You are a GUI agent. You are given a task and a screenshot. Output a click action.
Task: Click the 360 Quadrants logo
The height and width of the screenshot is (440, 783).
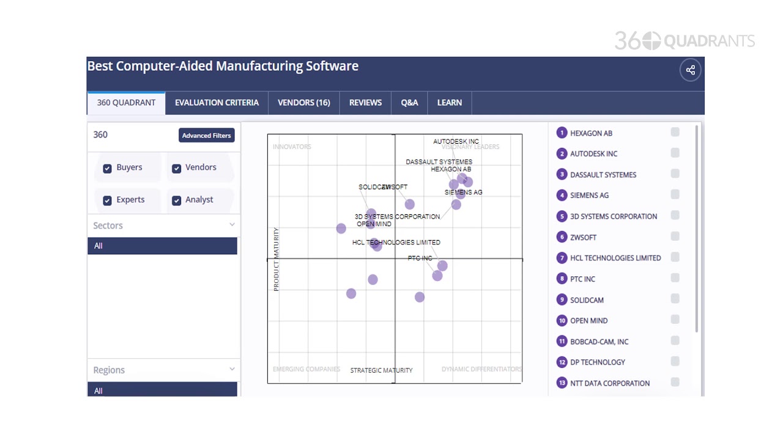685,41
